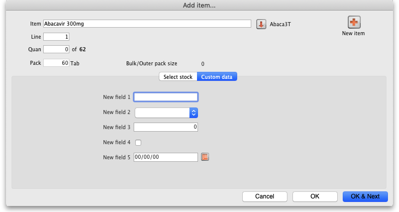
Task: Switch to the Select stock tab
Action: pos(178,77)
